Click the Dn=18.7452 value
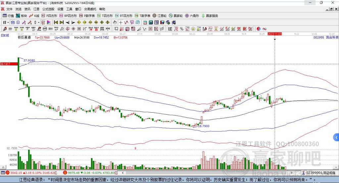This screenshot has height=183, width=339. (101, 38)
